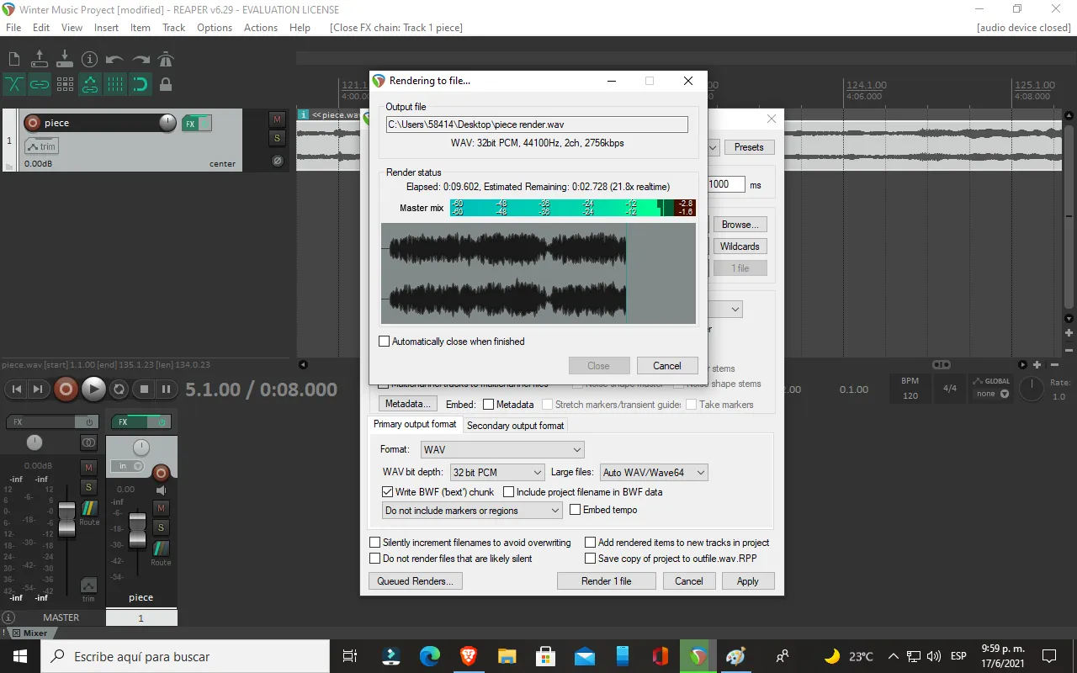
Task: Mute the piece track in the track panel
Action: (x=277, y=119)
